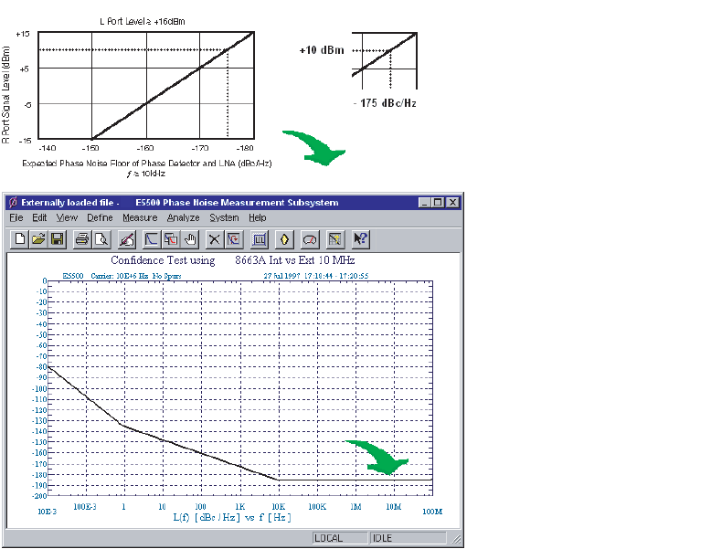Screen dimensions: 711x549
Task: Open the Measure menu
Action: [140, 217]
